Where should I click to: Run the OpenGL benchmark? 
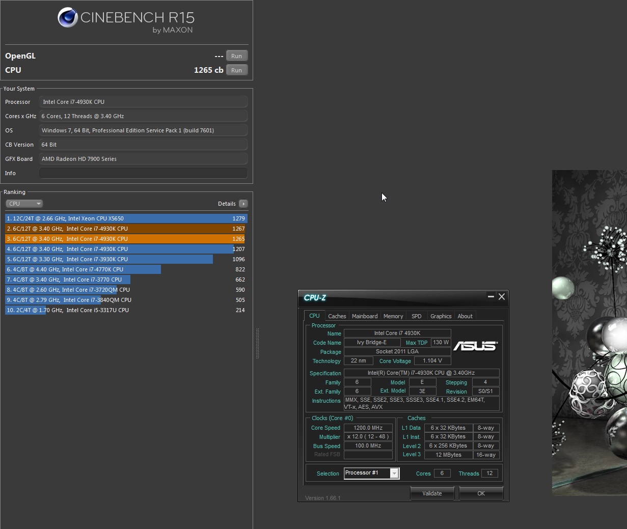pos(237,56)
